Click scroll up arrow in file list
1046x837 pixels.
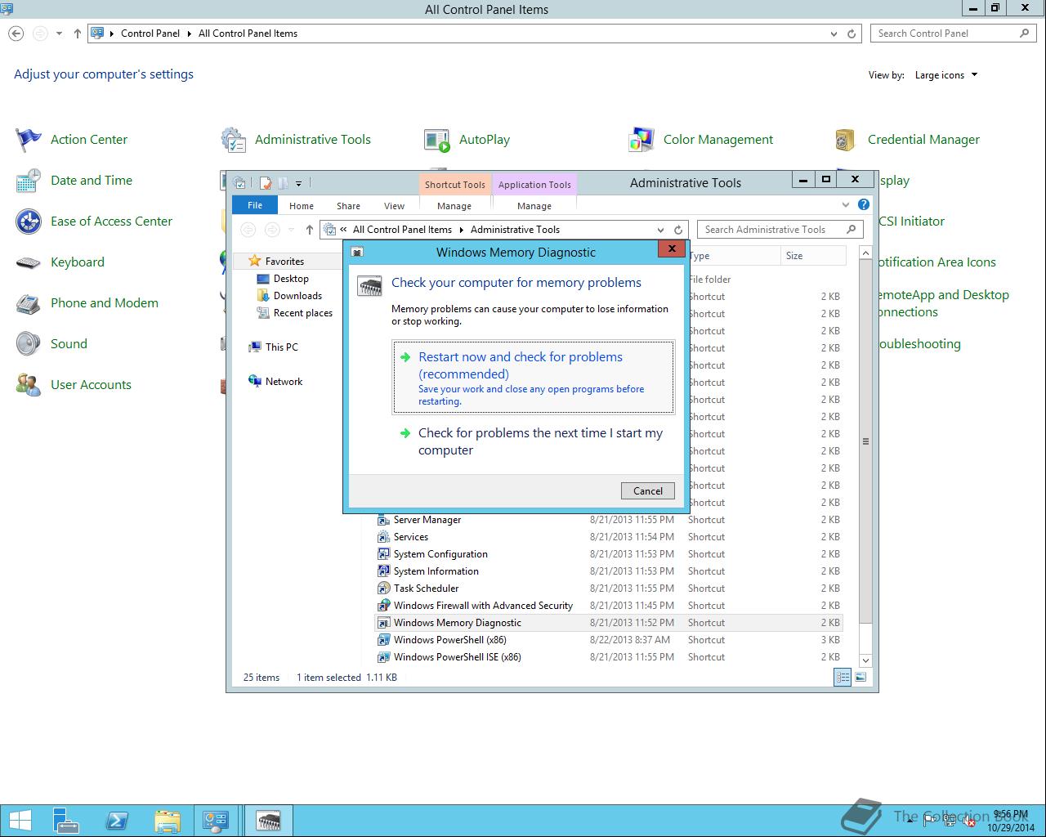[x=865, y=253]
